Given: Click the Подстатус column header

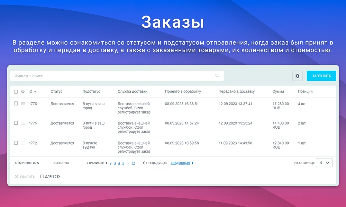Looking at the screenshot, I should click(91, 91).
